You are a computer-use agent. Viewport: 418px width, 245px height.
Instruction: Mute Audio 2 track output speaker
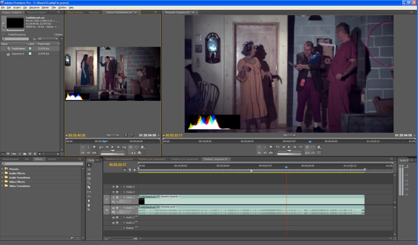coord(113,217)
